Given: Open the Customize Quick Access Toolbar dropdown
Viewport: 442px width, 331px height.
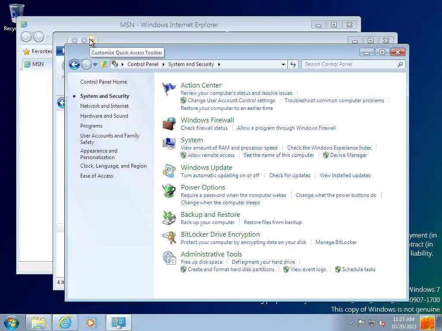Looking at the screenshot, I should click(x=92, y=40).
